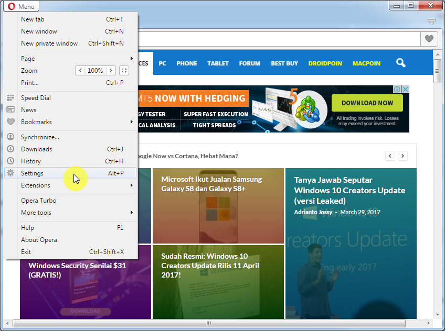The image size is (445, 331).
Task: Select Downloads entry text
Action: click(x=36, y=149)
